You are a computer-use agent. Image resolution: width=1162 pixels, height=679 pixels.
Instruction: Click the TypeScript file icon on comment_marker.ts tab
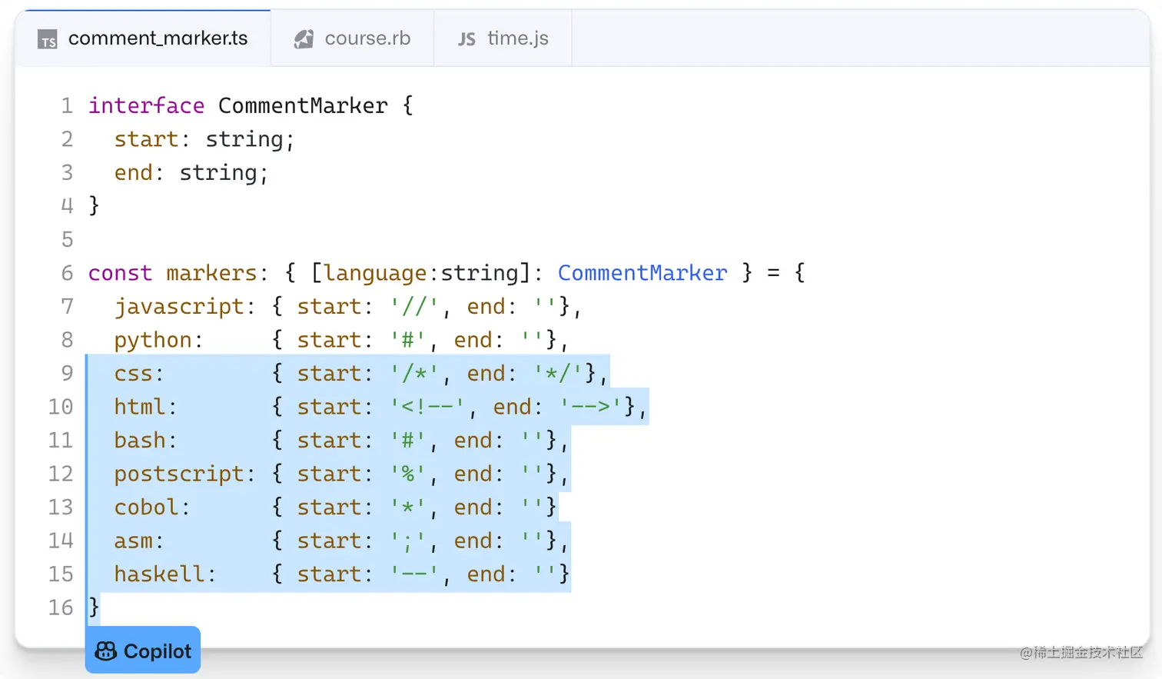48,40
